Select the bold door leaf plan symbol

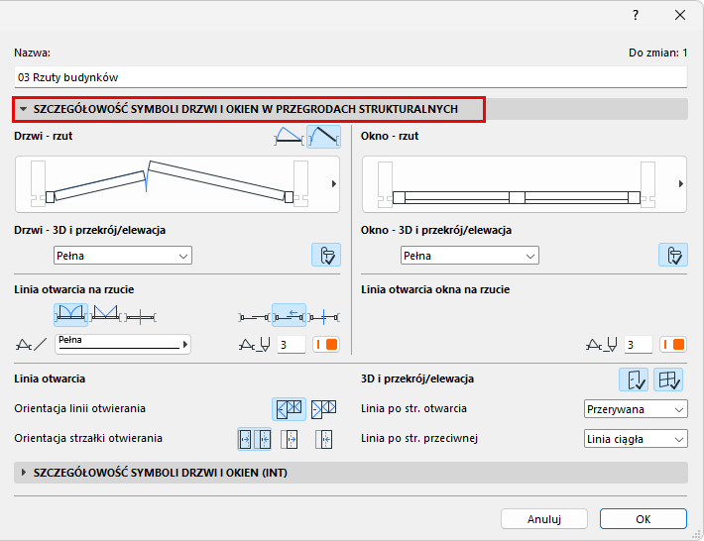(323, 137)
